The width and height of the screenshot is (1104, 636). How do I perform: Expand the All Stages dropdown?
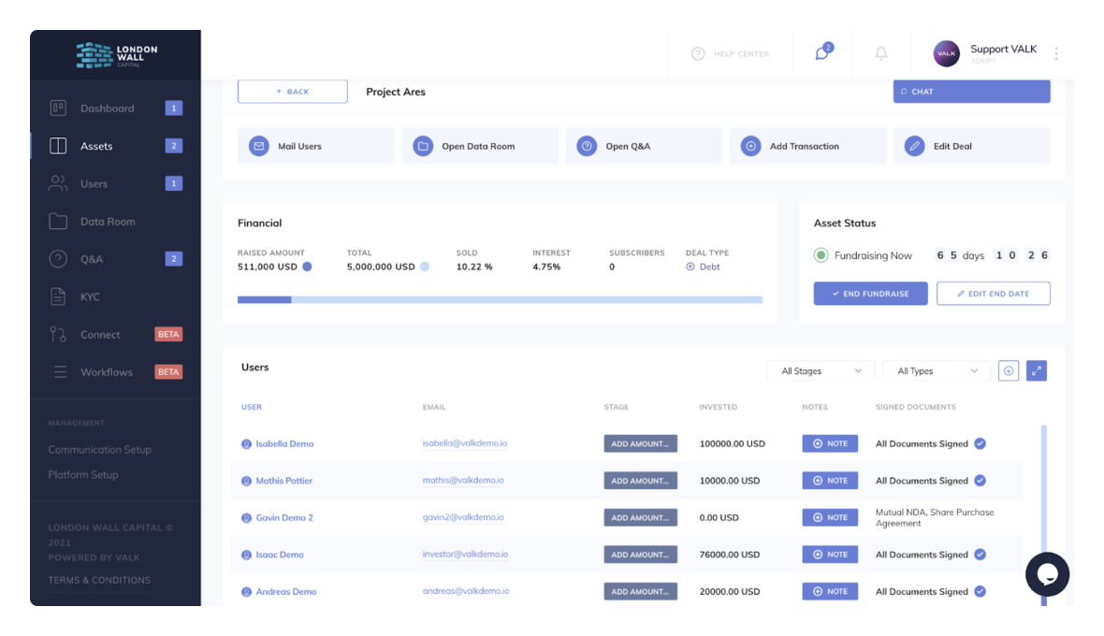(x=821, y=371)
